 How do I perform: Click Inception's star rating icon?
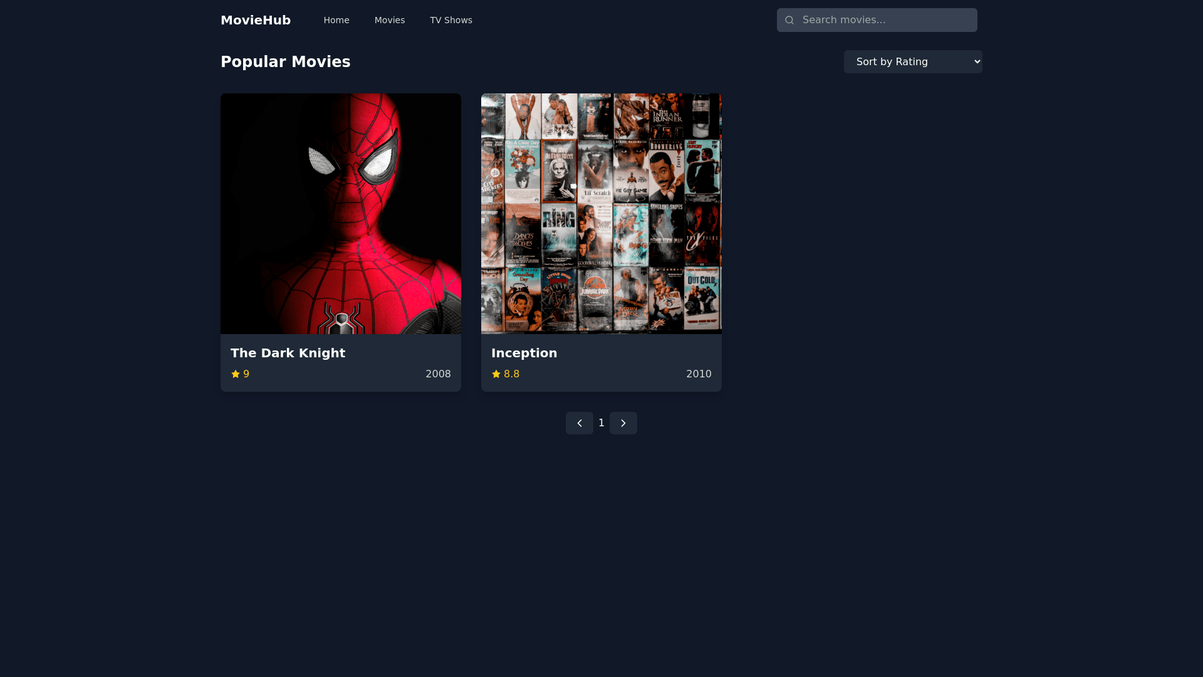tap(496, 374)
